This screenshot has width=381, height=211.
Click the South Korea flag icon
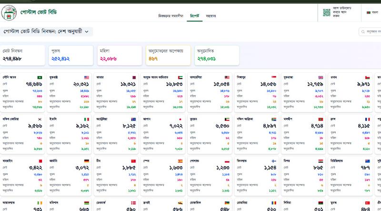click(40, 119)
